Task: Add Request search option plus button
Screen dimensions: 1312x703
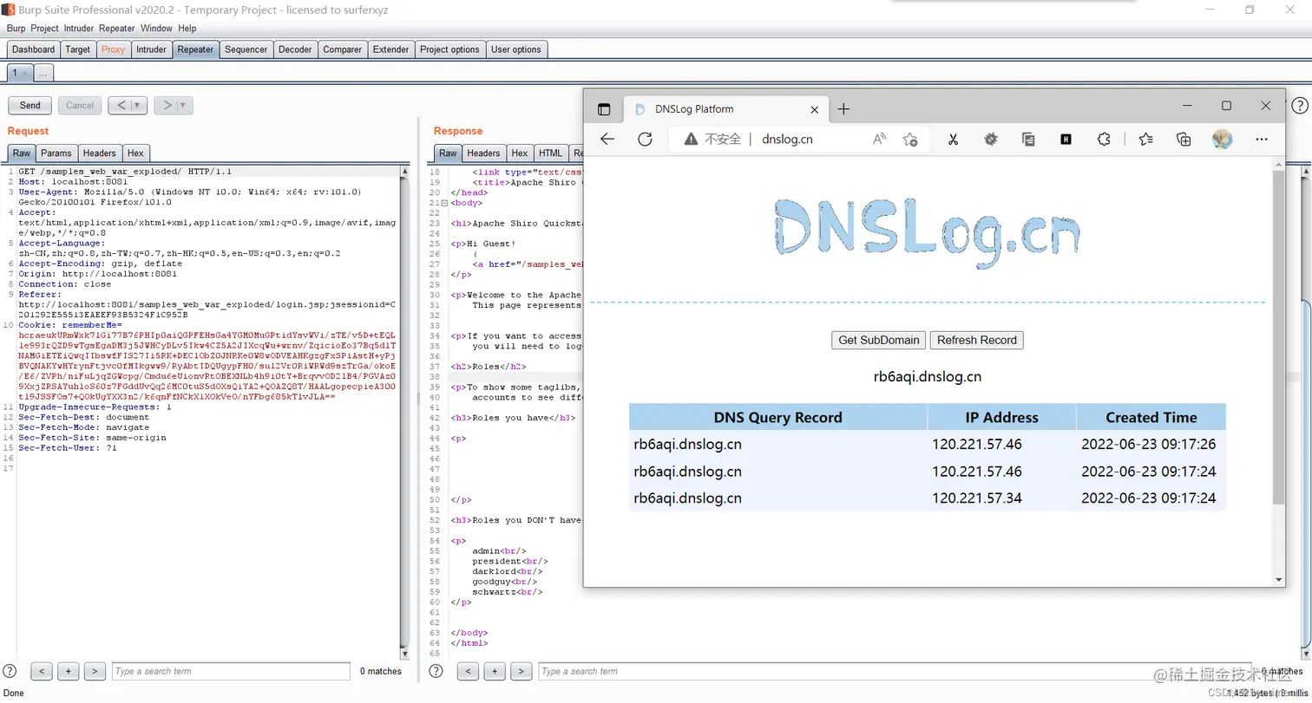Action: coord(69,671)
